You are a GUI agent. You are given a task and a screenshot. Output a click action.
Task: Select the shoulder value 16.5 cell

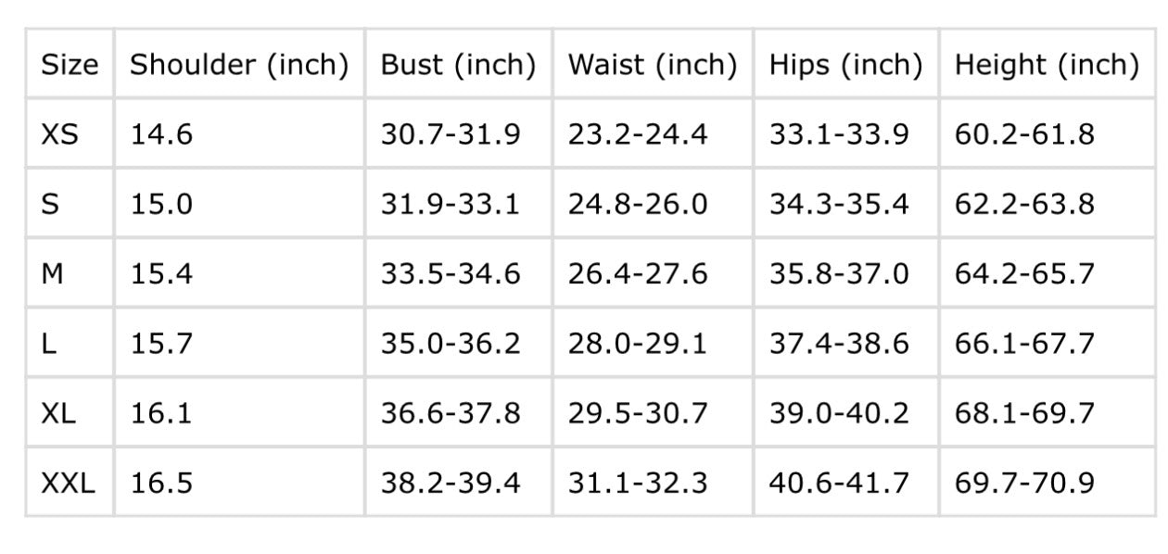click(161, 483)
